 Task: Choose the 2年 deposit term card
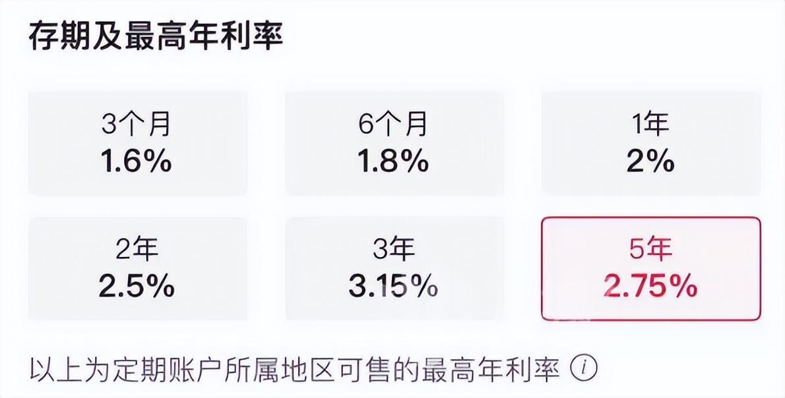[137, 268]
